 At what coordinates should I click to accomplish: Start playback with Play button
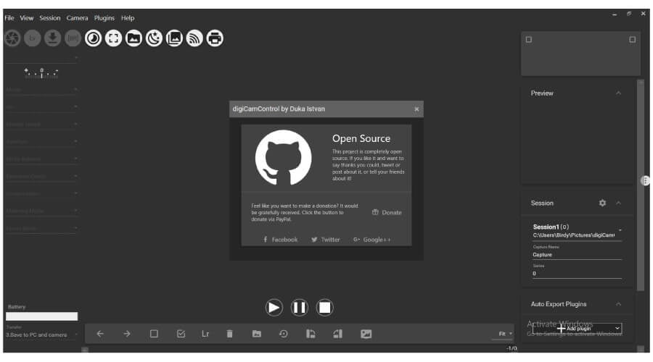(274, 308)
